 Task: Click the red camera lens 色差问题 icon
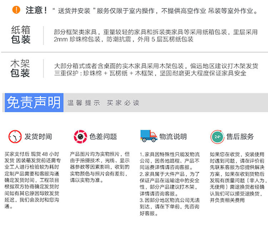pos(80,136)
